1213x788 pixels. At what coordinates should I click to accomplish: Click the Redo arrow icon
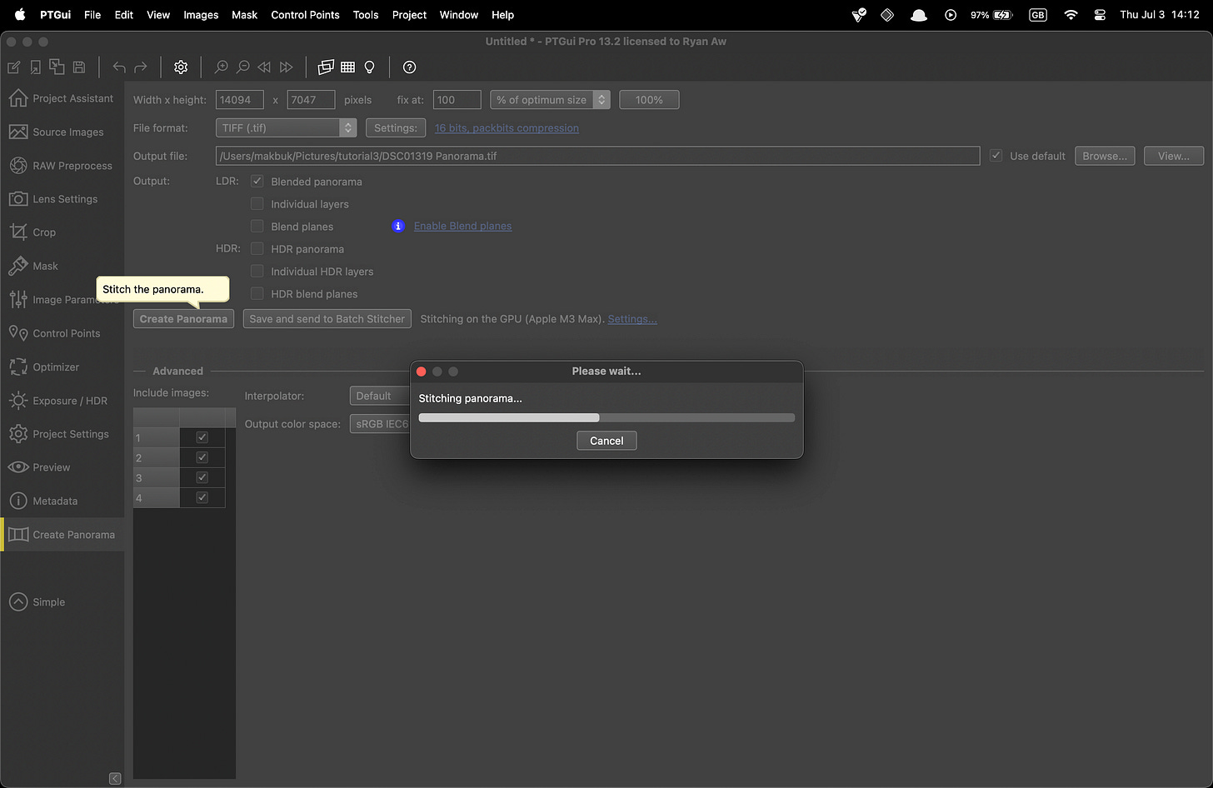click(141, 67)
